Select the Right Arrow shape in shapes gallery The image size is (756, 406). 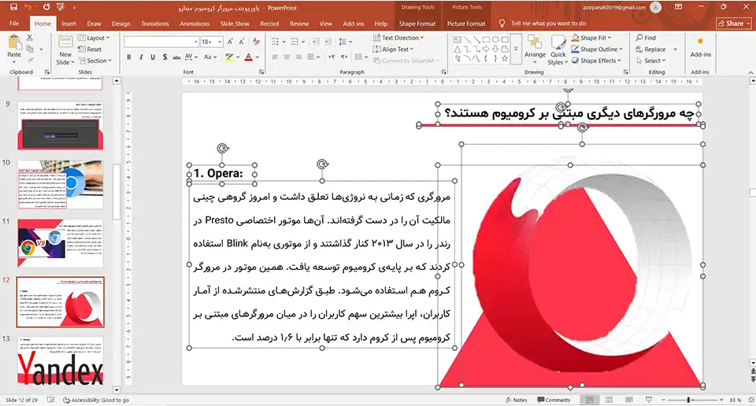tap(486, 49)
